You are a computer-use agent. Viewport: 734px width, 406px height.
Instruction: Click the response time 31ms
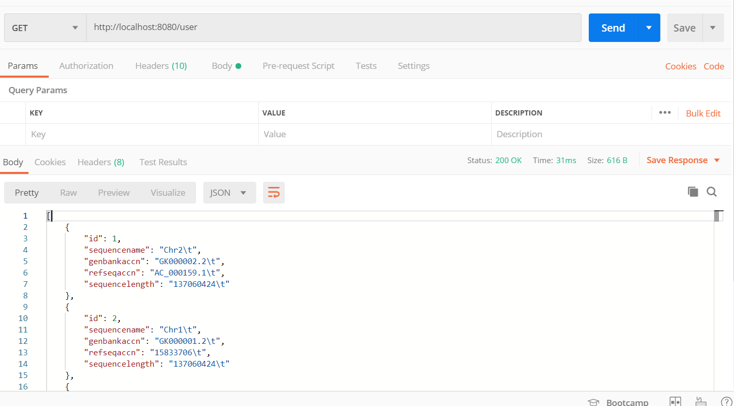coord(566,161)
